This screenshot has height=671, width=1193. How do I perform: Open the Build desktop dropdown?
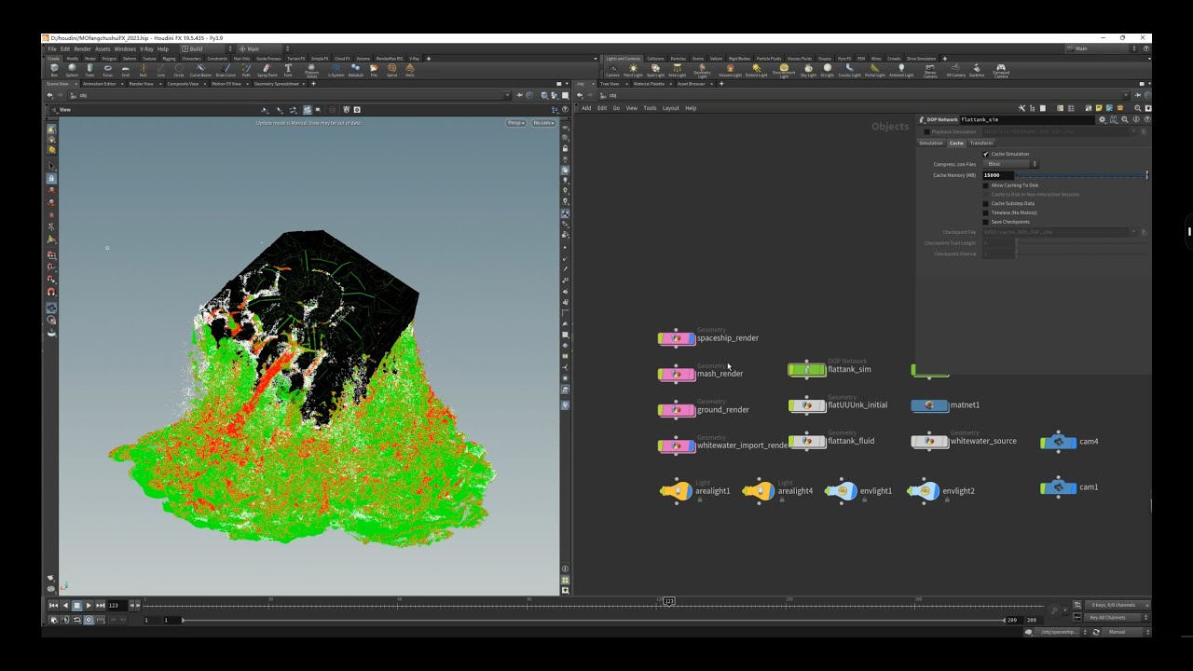point(206,48)
